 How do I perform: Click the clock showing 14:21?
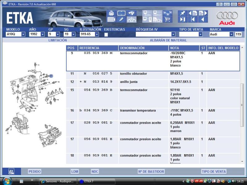click(240, 181)
